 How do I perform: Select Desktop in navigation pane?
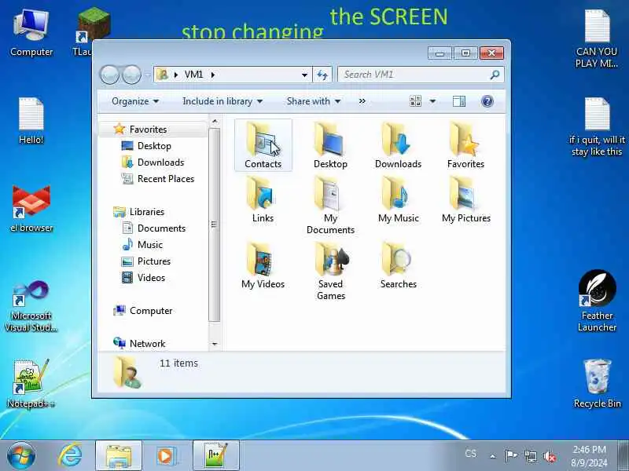click(x=154, y=146)
